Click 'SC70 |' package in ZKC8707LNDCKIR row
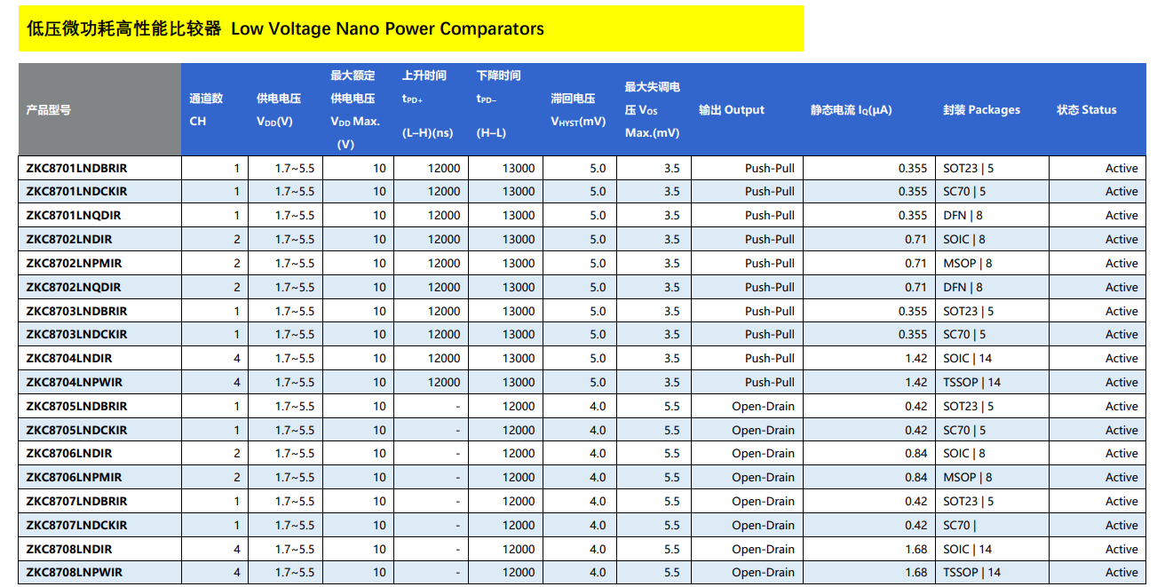1165x587 pixels. pyautogui.click(x=960, y=526)
